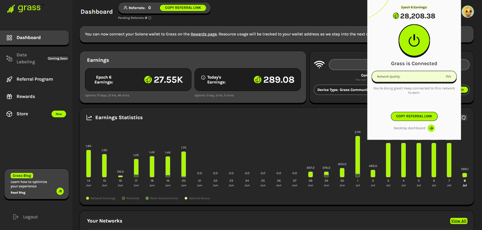Click the Read Blog arrow button
Image resolution: width=482 pixels, height=230 pixels.
[x=60, y=191]
